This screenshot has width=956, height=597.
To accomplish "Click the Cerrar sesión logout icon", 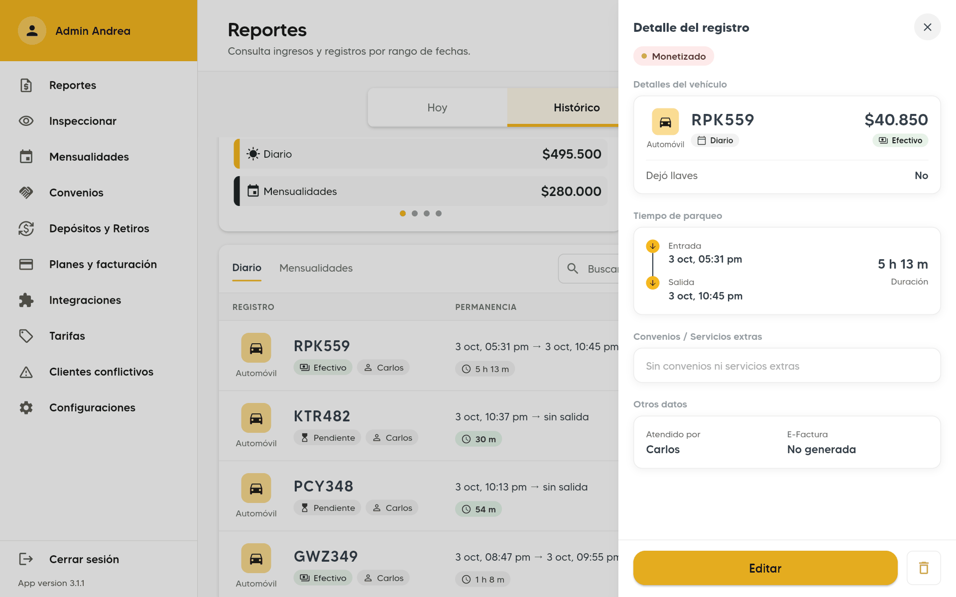I will [x=26, y=559].
